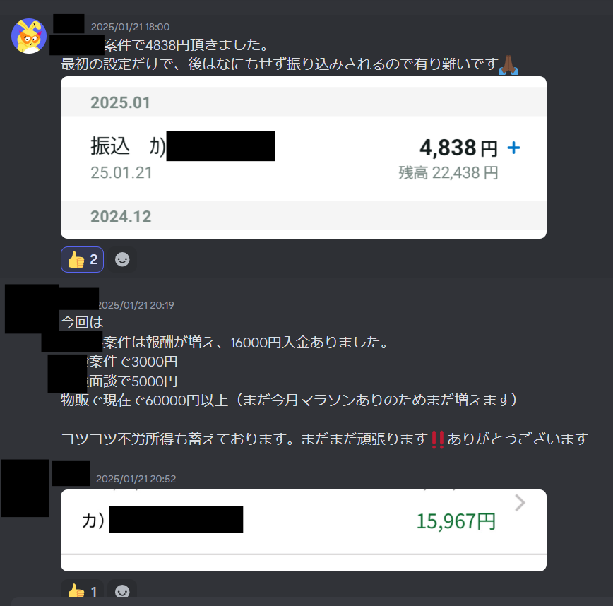Click the 2025/01/21 20:19 timestamp
613x606 pixels.
pyautogui.click(x=136, y=305)
